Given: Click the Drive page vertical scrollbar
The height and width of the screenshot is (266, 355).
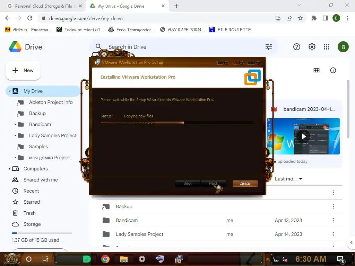Looking at the screenshot, I should pos(348,109).
